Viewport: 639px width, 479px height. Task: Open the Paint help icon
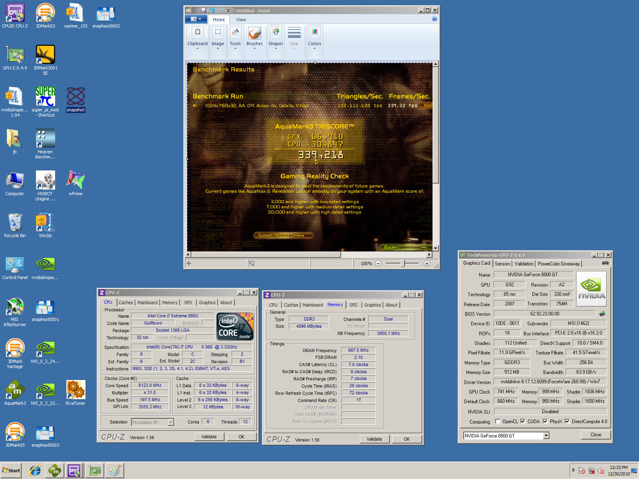tap(435, 19)
